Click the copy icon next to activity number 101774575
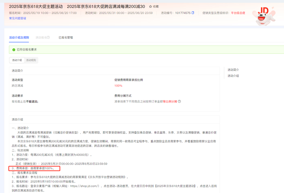Screen dimensions: 284x193 pyautogui.click(x=193, y=13)
